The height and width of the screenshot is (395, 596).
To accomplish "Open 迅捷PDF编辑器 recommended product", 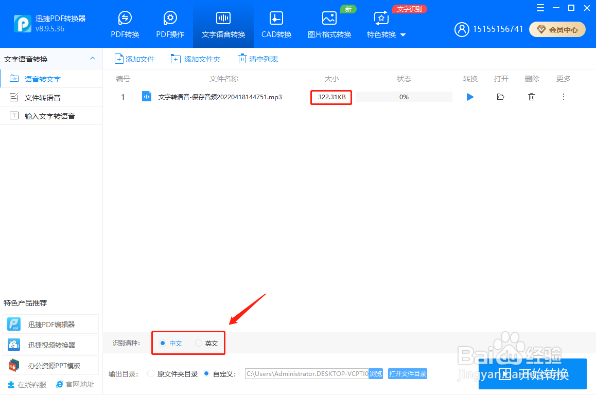I will tap(50, 325).
